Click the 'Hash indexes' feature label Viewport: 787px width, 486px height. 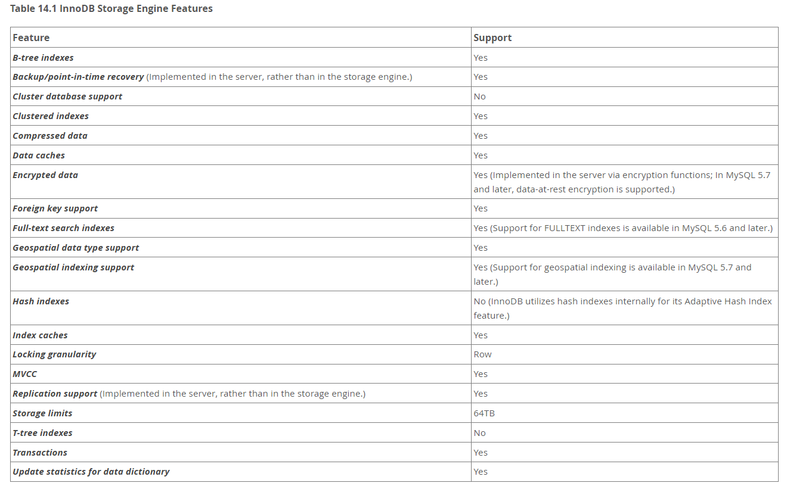(x=41, y=301)
